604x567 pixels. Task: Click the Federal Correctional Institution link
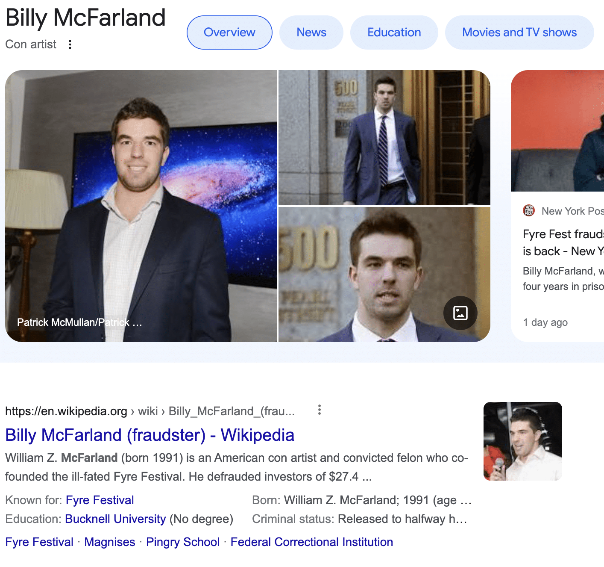tap(311, 542)
